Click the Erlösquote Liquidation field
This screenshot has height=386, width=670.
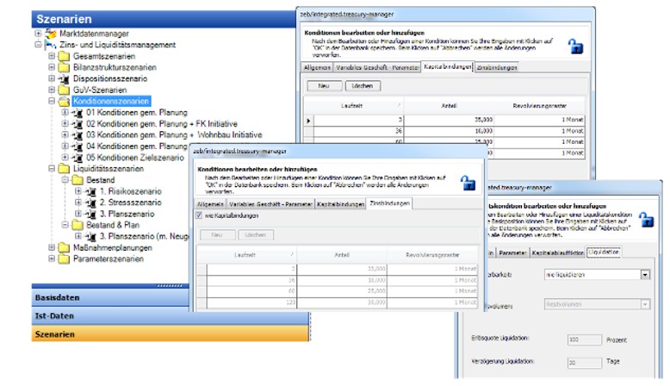tap(585, 339)
